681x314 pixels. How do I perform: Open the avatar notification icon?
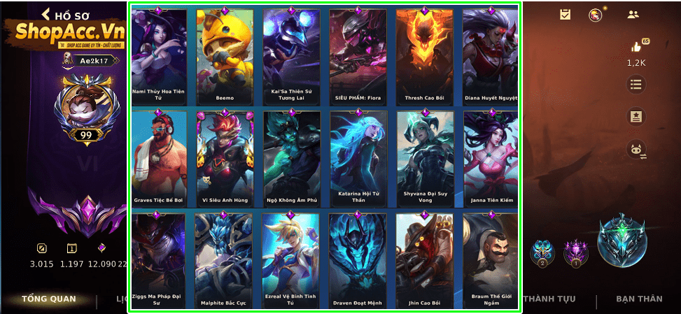pos(596,15)
